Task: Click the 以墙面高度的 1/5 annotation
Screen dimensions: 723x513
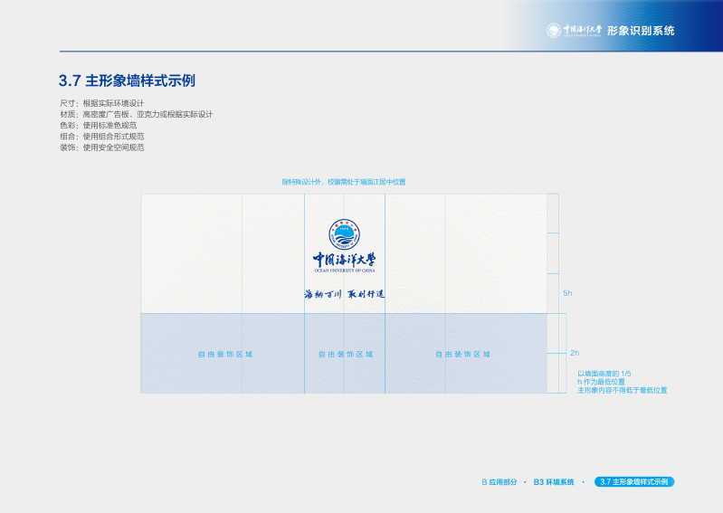Action: point(604,373)
